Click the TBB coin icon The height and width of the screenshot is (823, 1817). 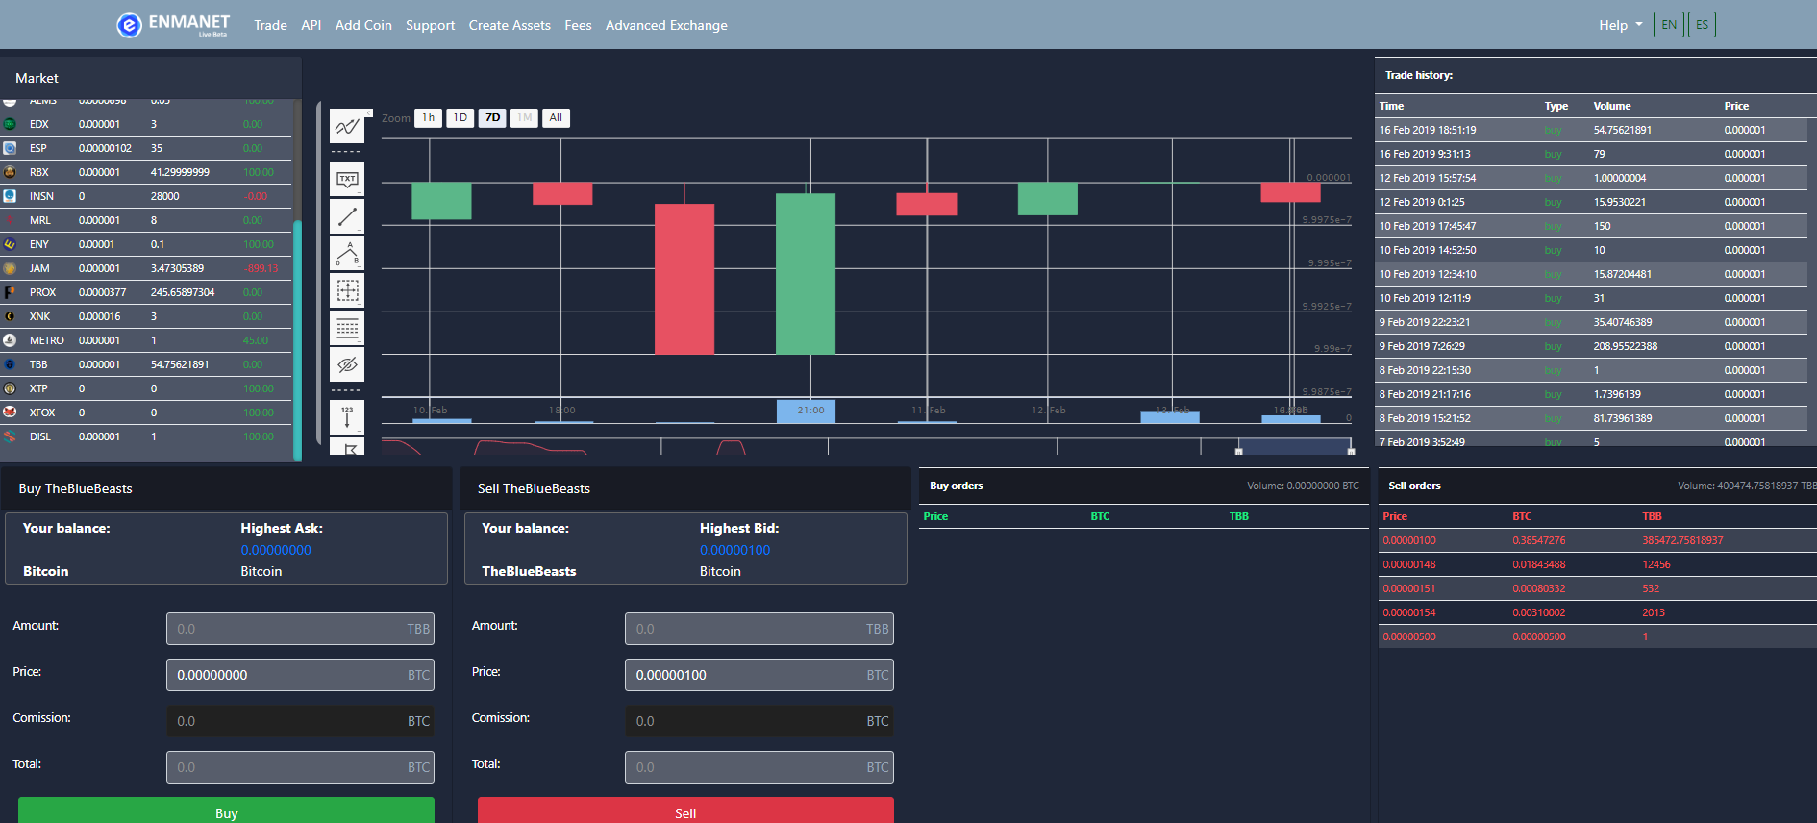pos(10,364)
